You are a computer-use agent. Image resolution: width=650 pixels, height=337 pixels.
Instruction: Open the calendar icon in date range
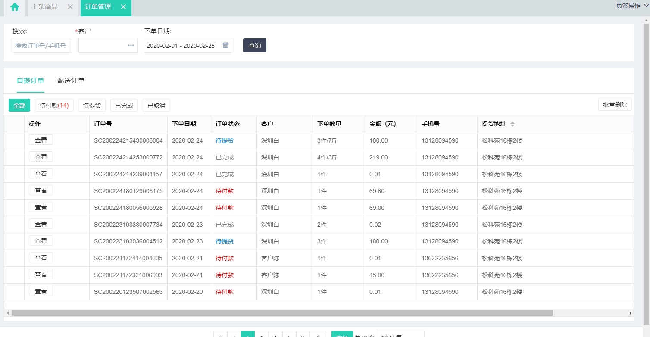(225, 45)
